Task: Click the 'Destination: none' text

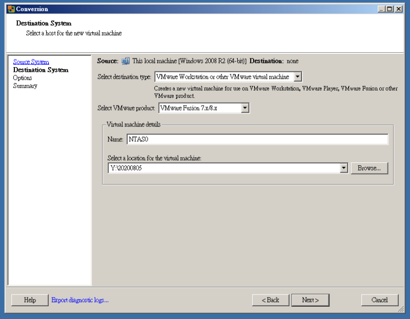Action: pos(274,61)
